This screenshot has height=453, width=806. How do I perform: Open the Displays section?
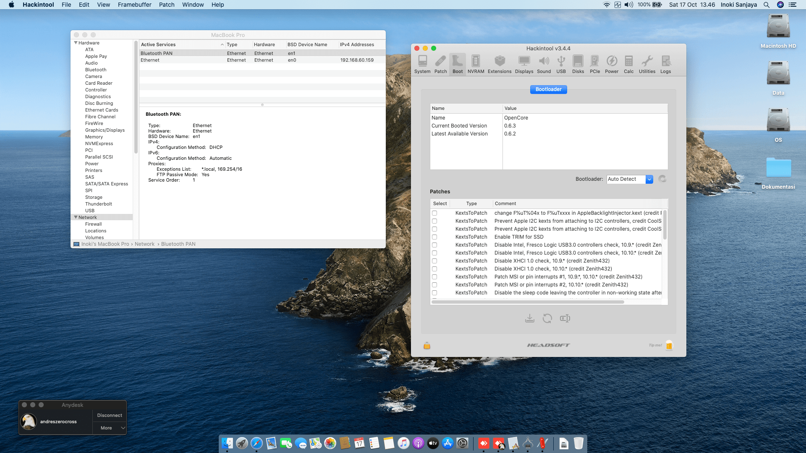524,65
